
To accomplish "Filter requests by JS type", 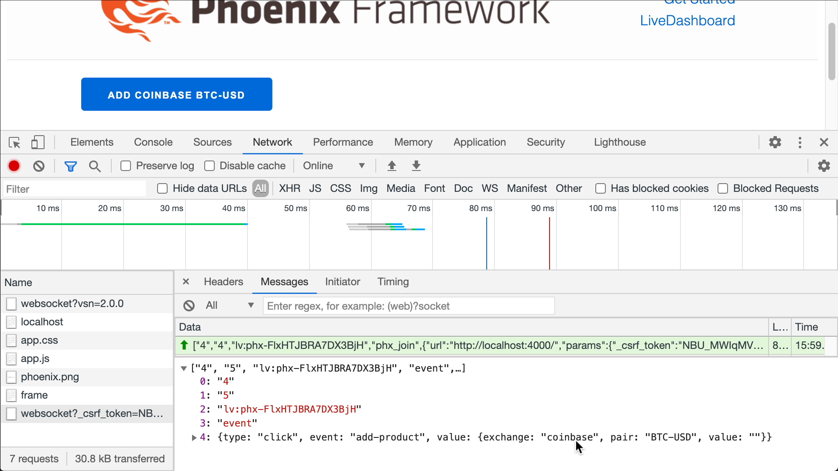I will (315, 188).
